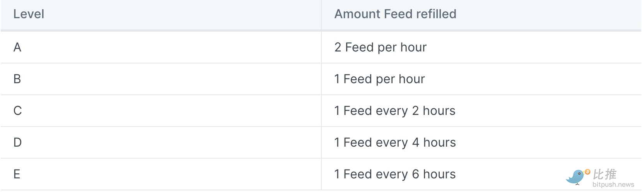Click the orange bitcoin coin on the bird logo
The width and height of the screenshot is (642, 195).
click(587, 172)
